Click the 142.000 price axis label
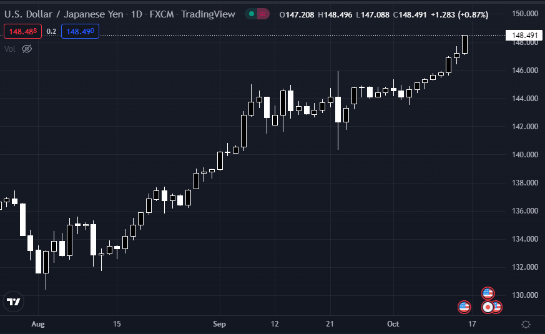This screenshot has width=545, height=334. 525,127
